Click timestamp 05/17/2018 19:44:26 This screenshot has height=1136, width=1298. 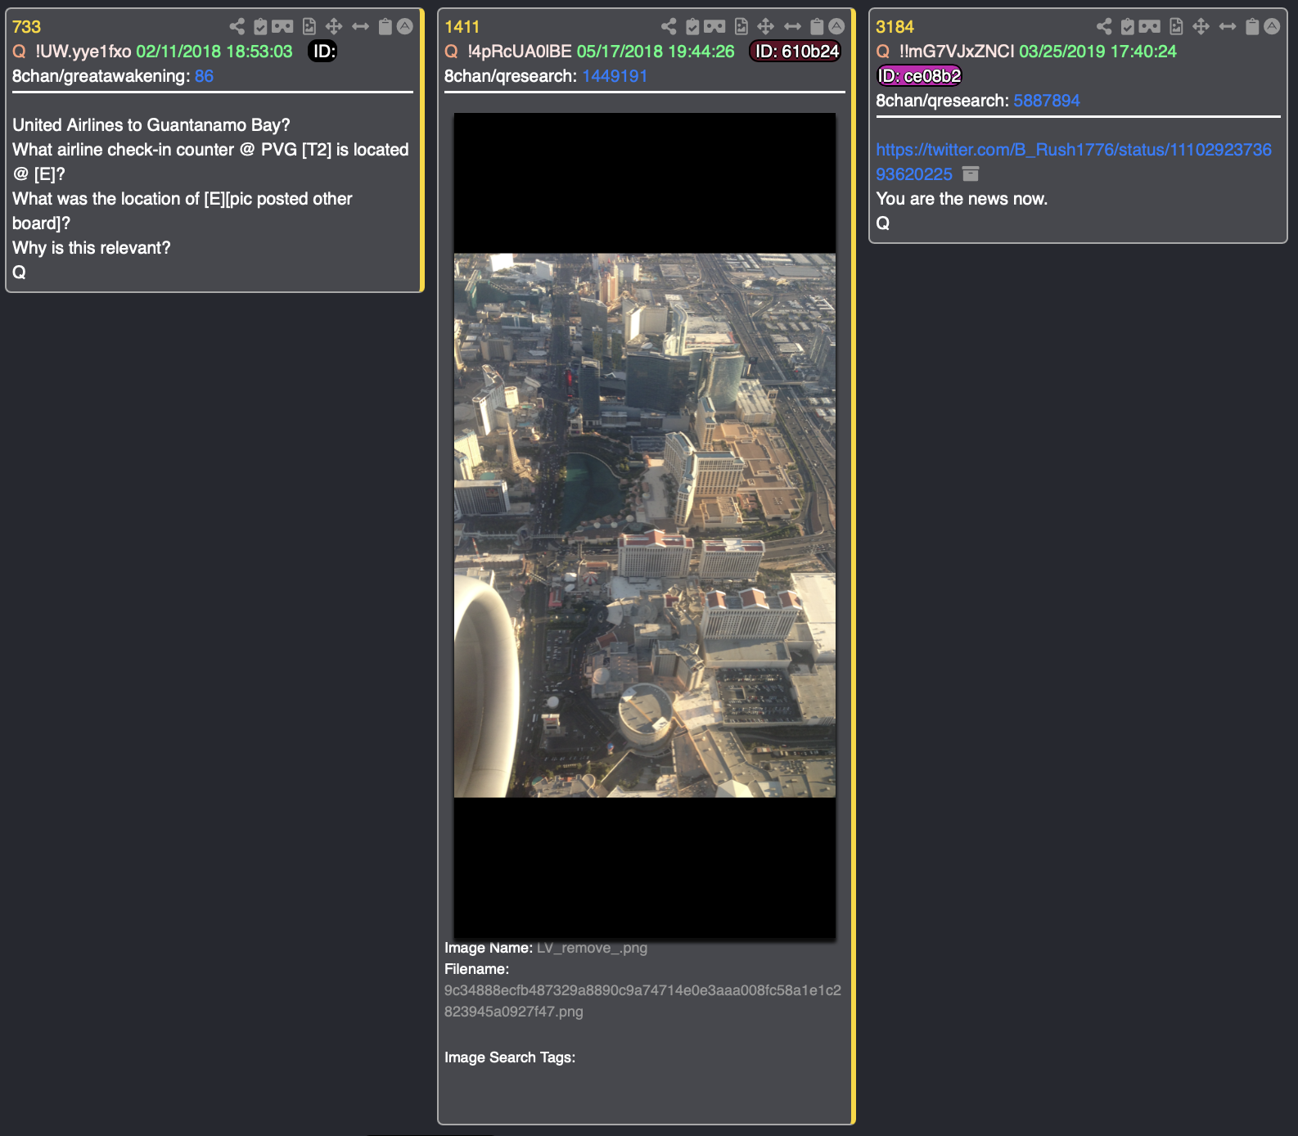[x=656, y=52]
